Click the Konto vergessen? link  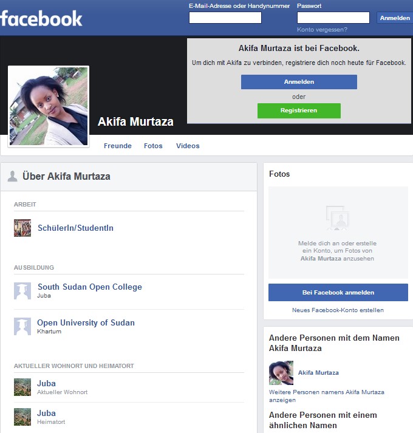pyautogui.click(x=322, y=30)
